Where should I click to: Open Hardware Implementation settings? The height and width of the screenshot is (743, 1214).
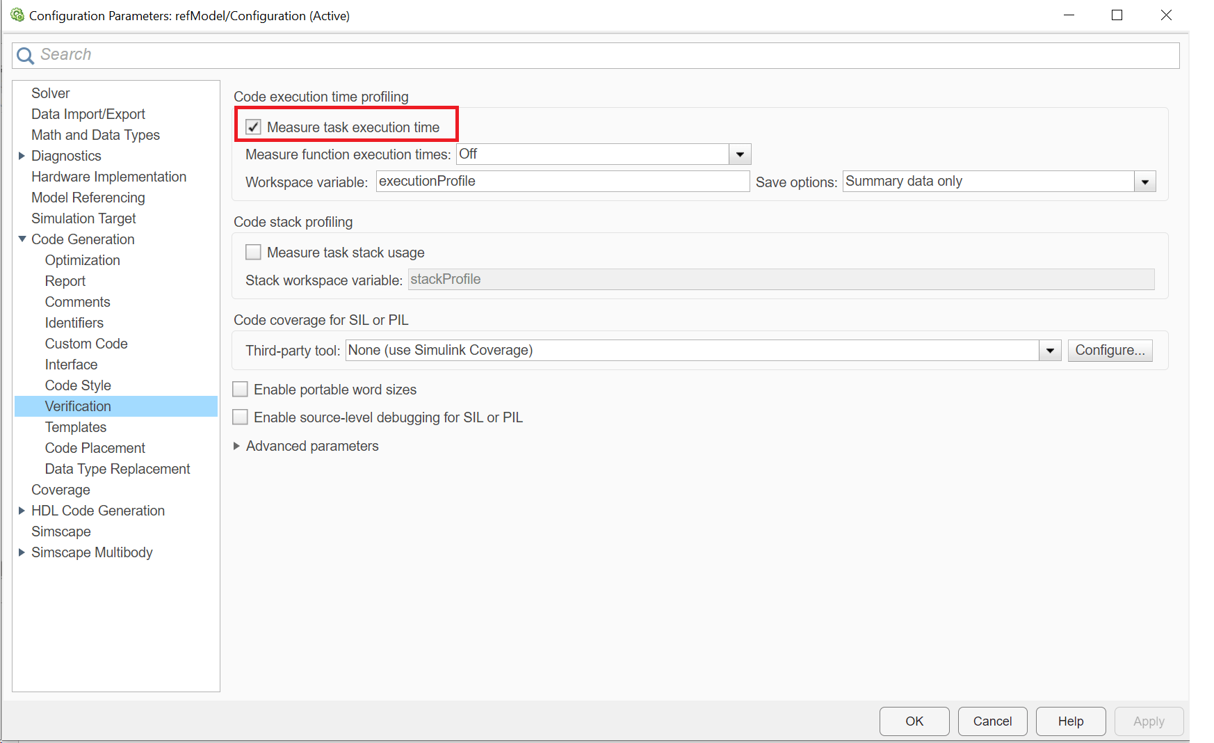[109, 177]
